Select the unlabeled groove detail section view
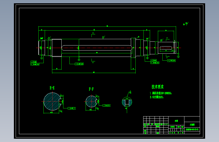Screen dimensions: 219x142 pyautogui.click(x=127, y=102)
